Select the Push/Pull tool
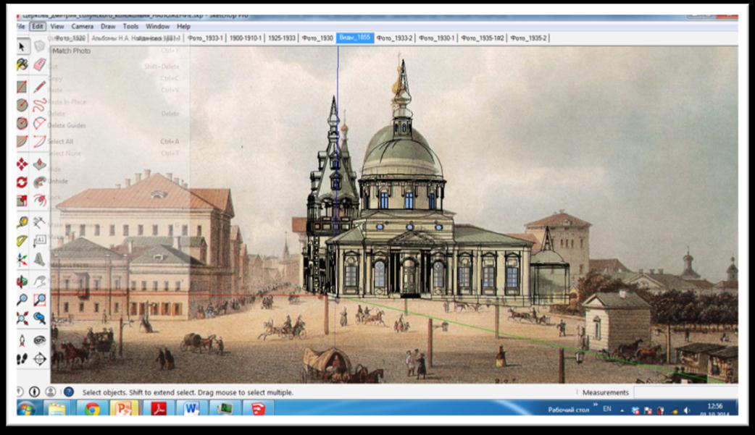Image resolution: width=755 pixels, height=435 pixels. [x=40, y=164]
